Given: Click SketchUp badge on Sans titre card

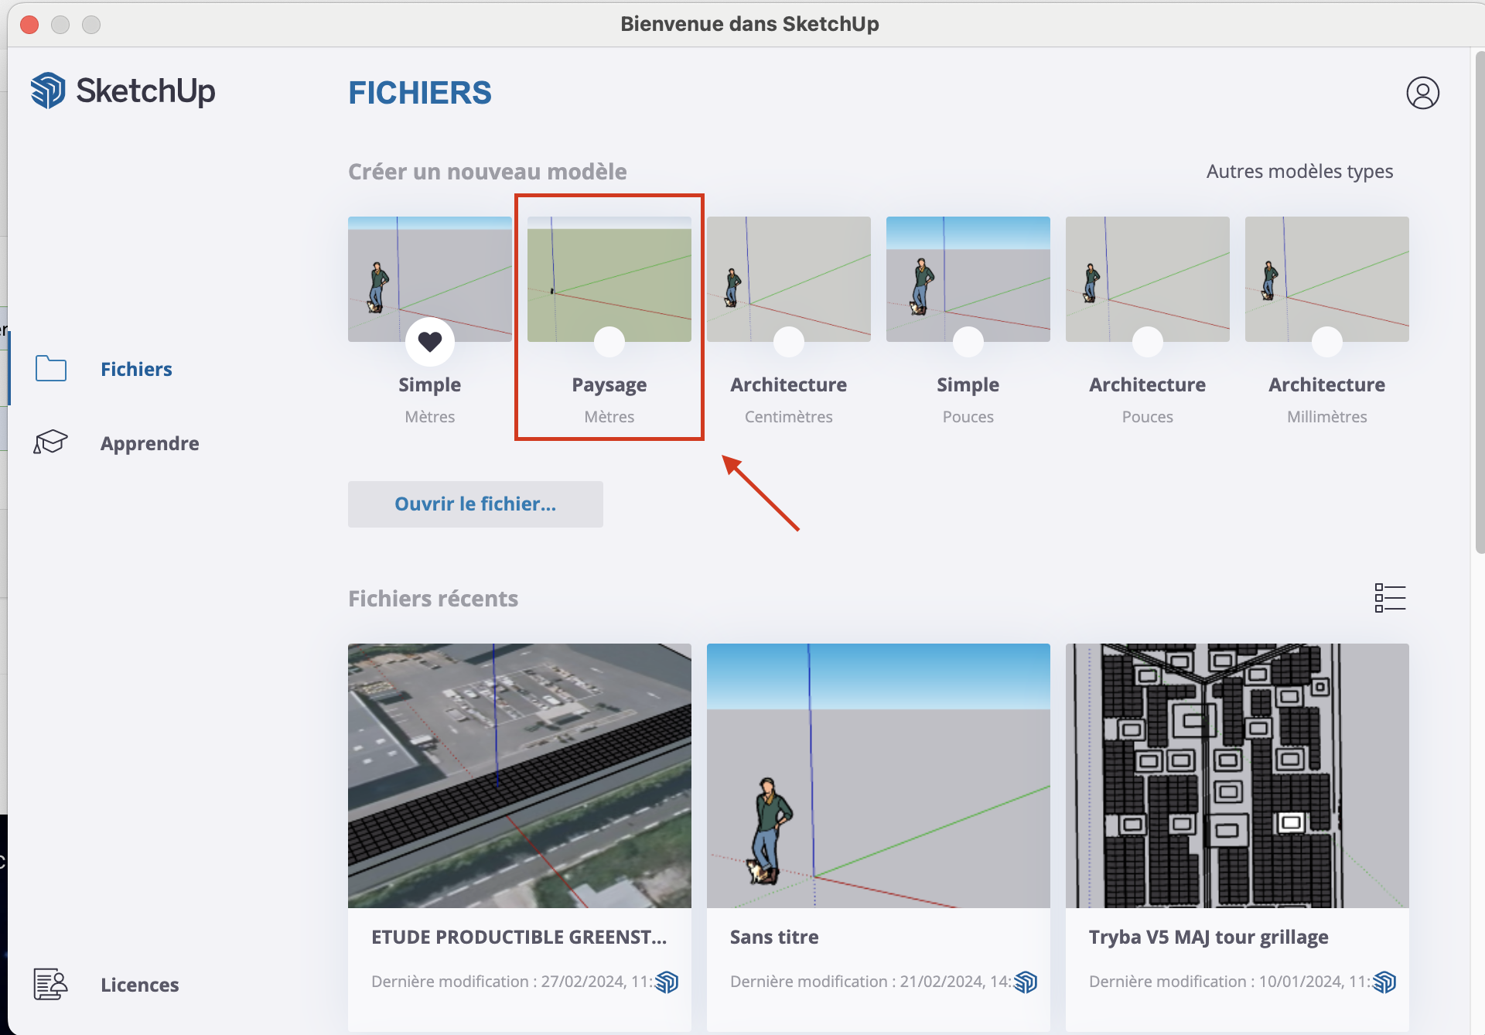Looking at the screenshot, I should (1026, 982).
